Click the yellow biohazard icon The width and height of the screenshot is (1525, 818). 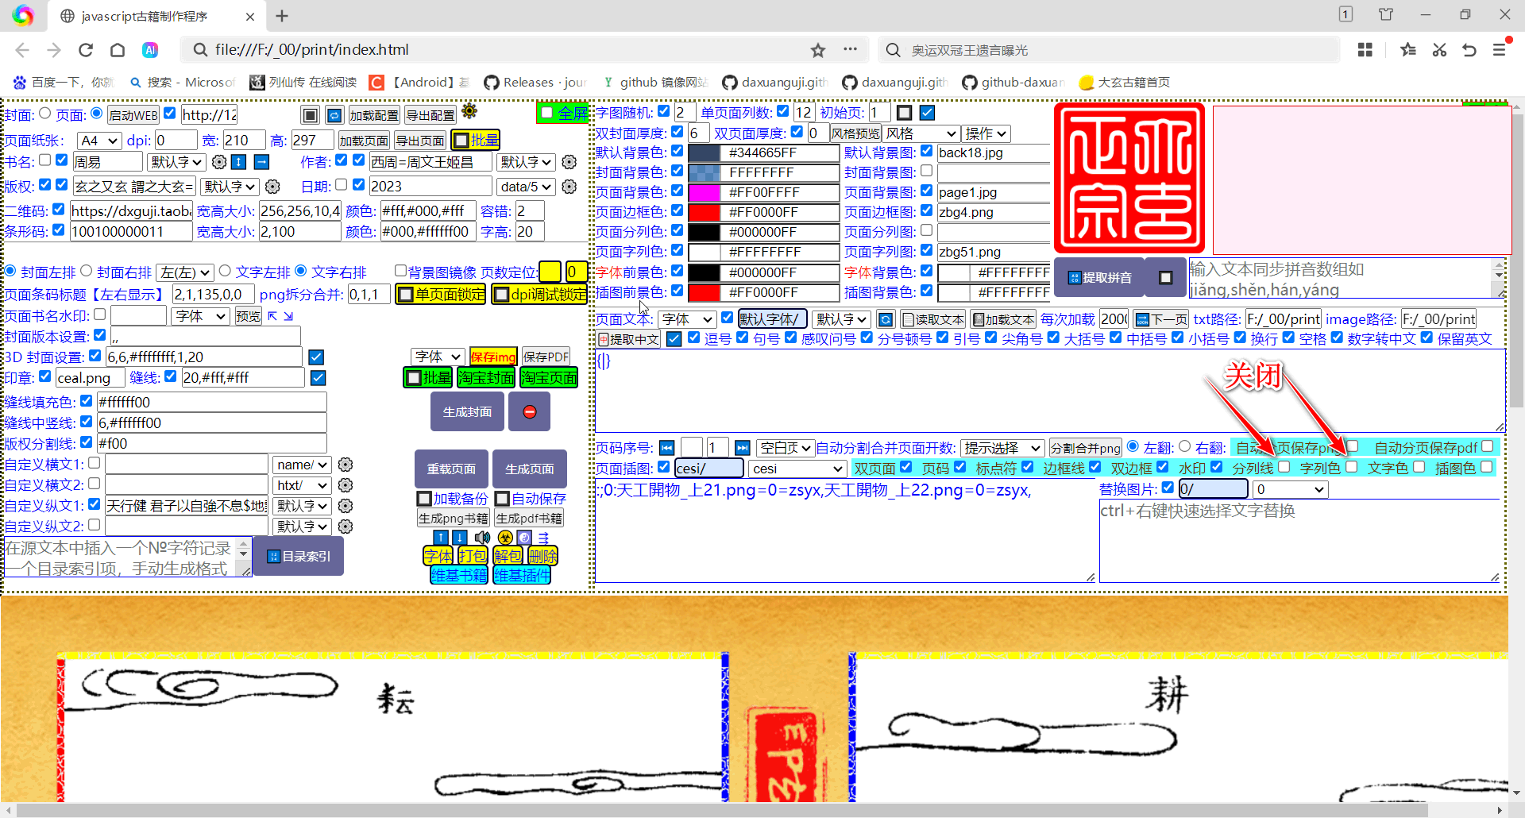coord(505,537)
